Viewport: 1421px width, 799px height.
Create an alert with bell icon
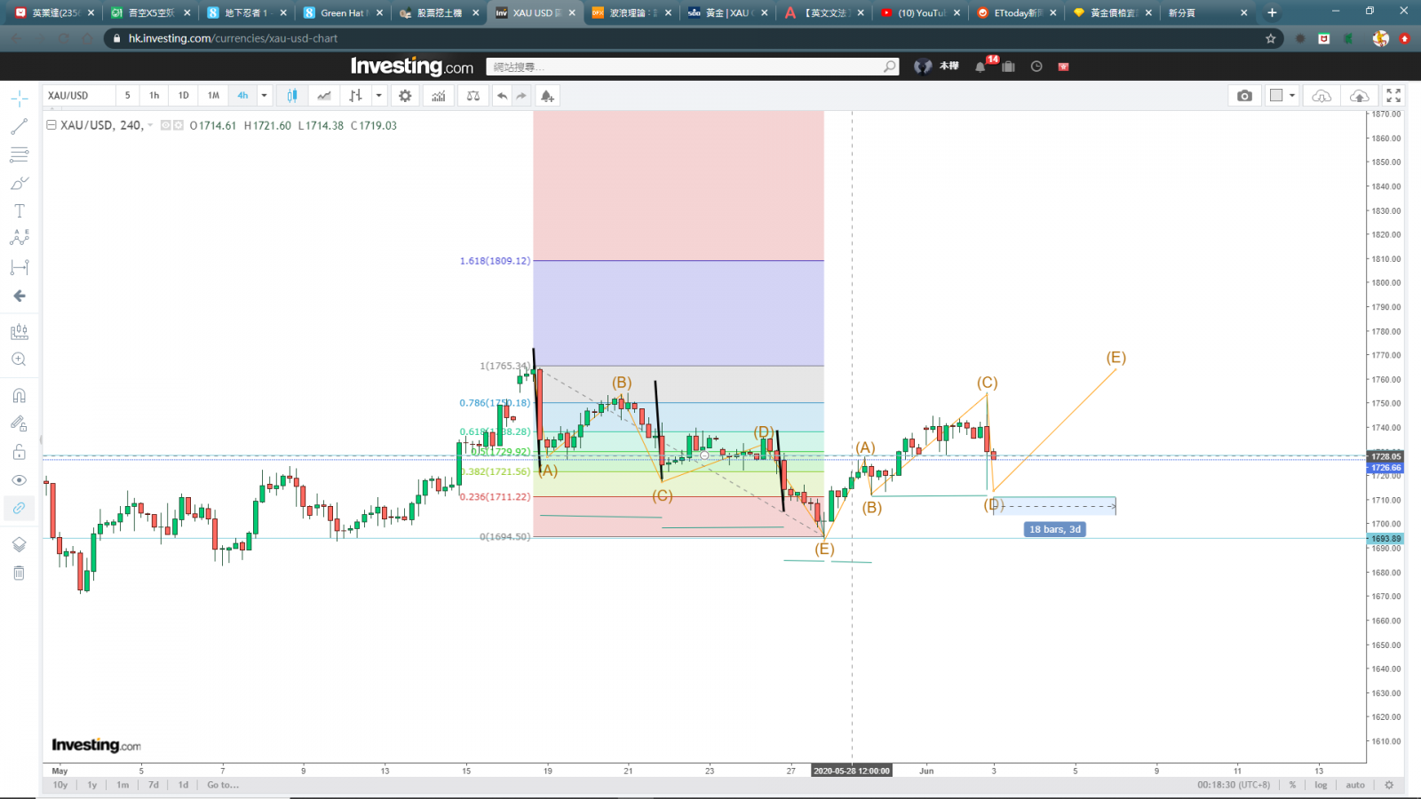[x=547, y=96]
